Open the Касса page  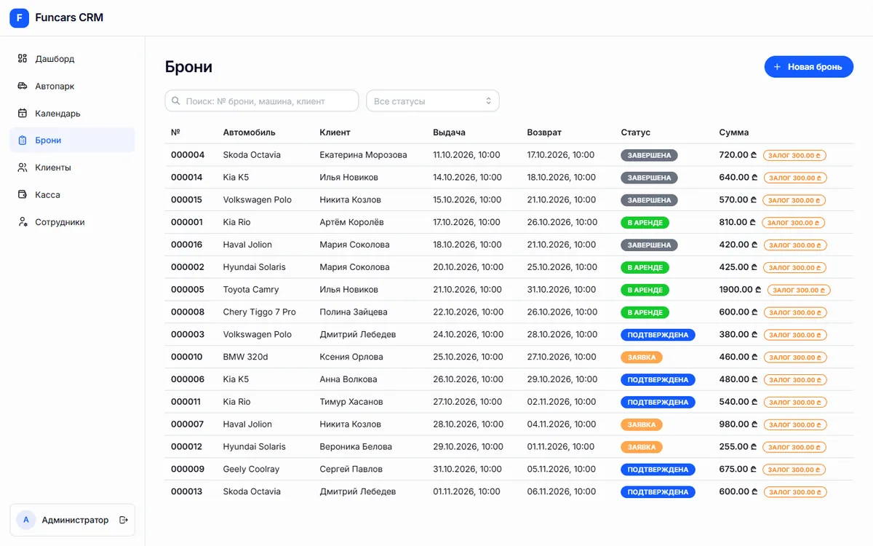pos(72,195)
